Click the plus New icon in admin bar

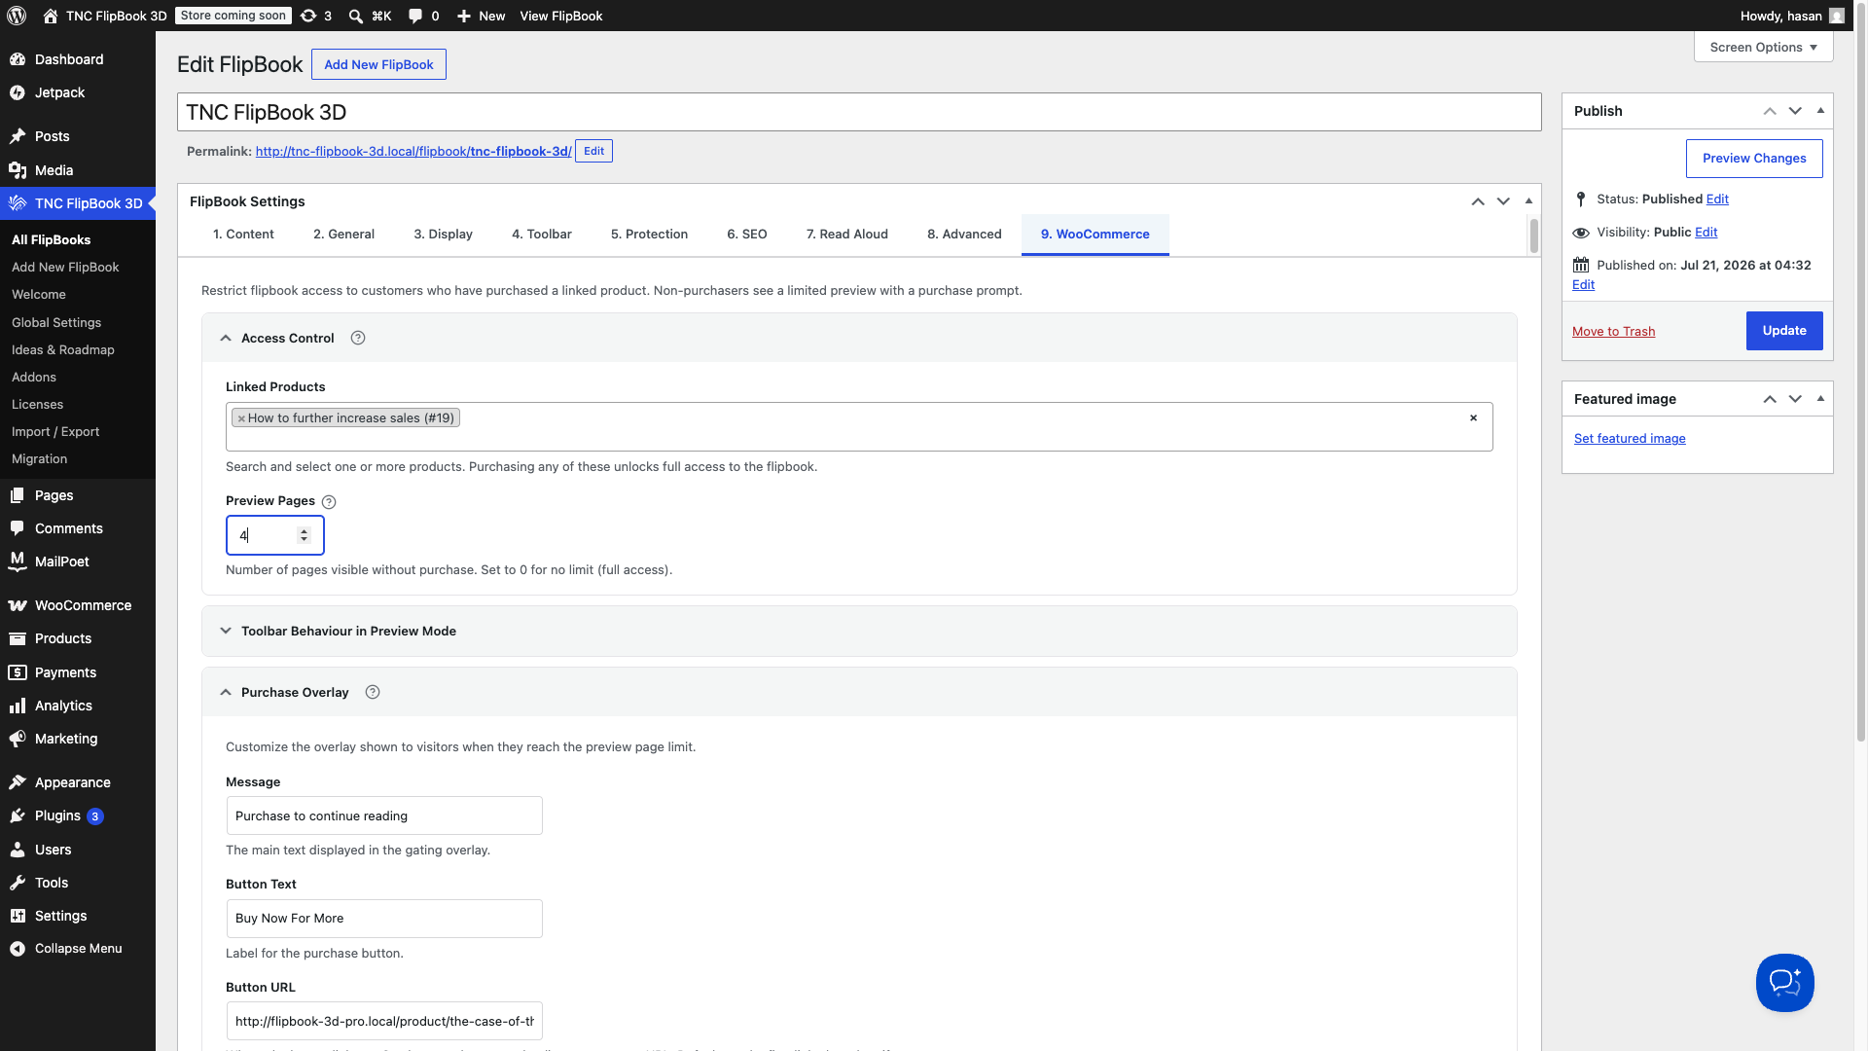point(464,16)
